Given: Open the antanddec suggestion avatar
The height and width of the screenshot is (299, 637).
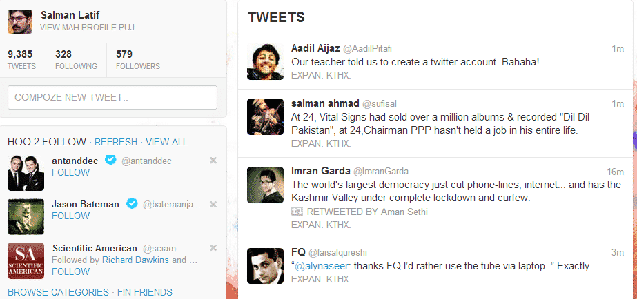Looking at the screenshot, I should (x=26, y=172).
